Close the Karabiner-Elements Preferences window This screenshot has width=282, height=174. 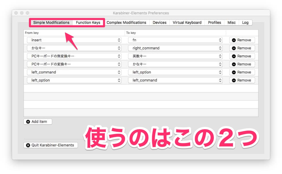coord(16,13)
